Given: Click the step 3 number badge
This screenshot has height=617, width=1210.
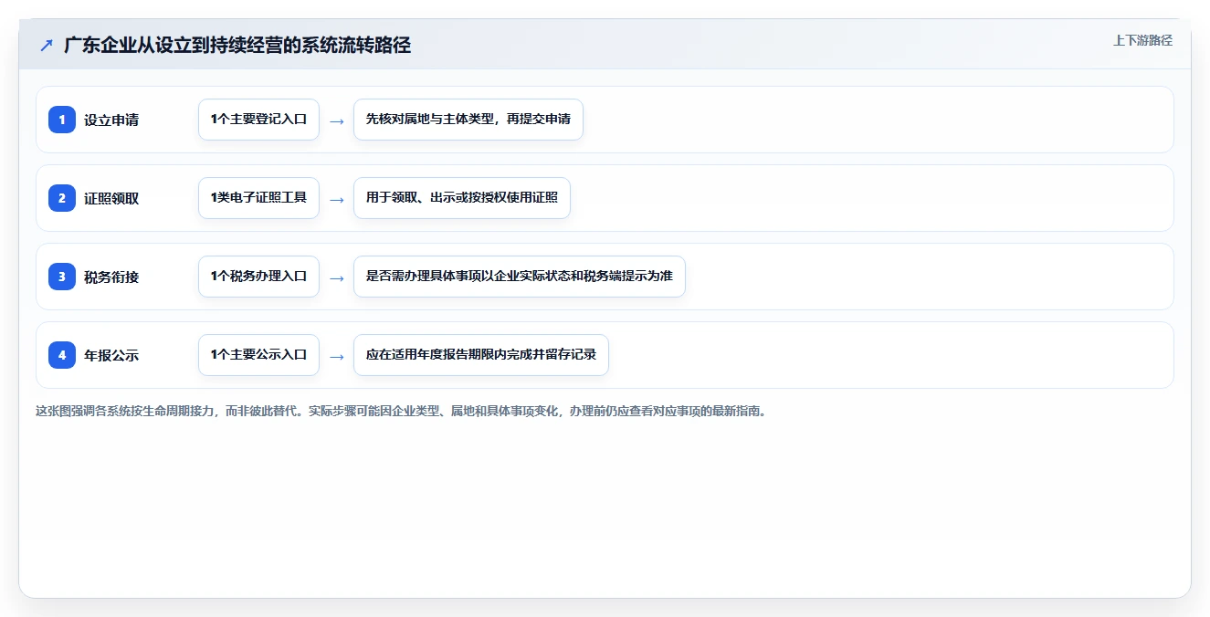Looking at the screenshot, I should click(62, 277).
